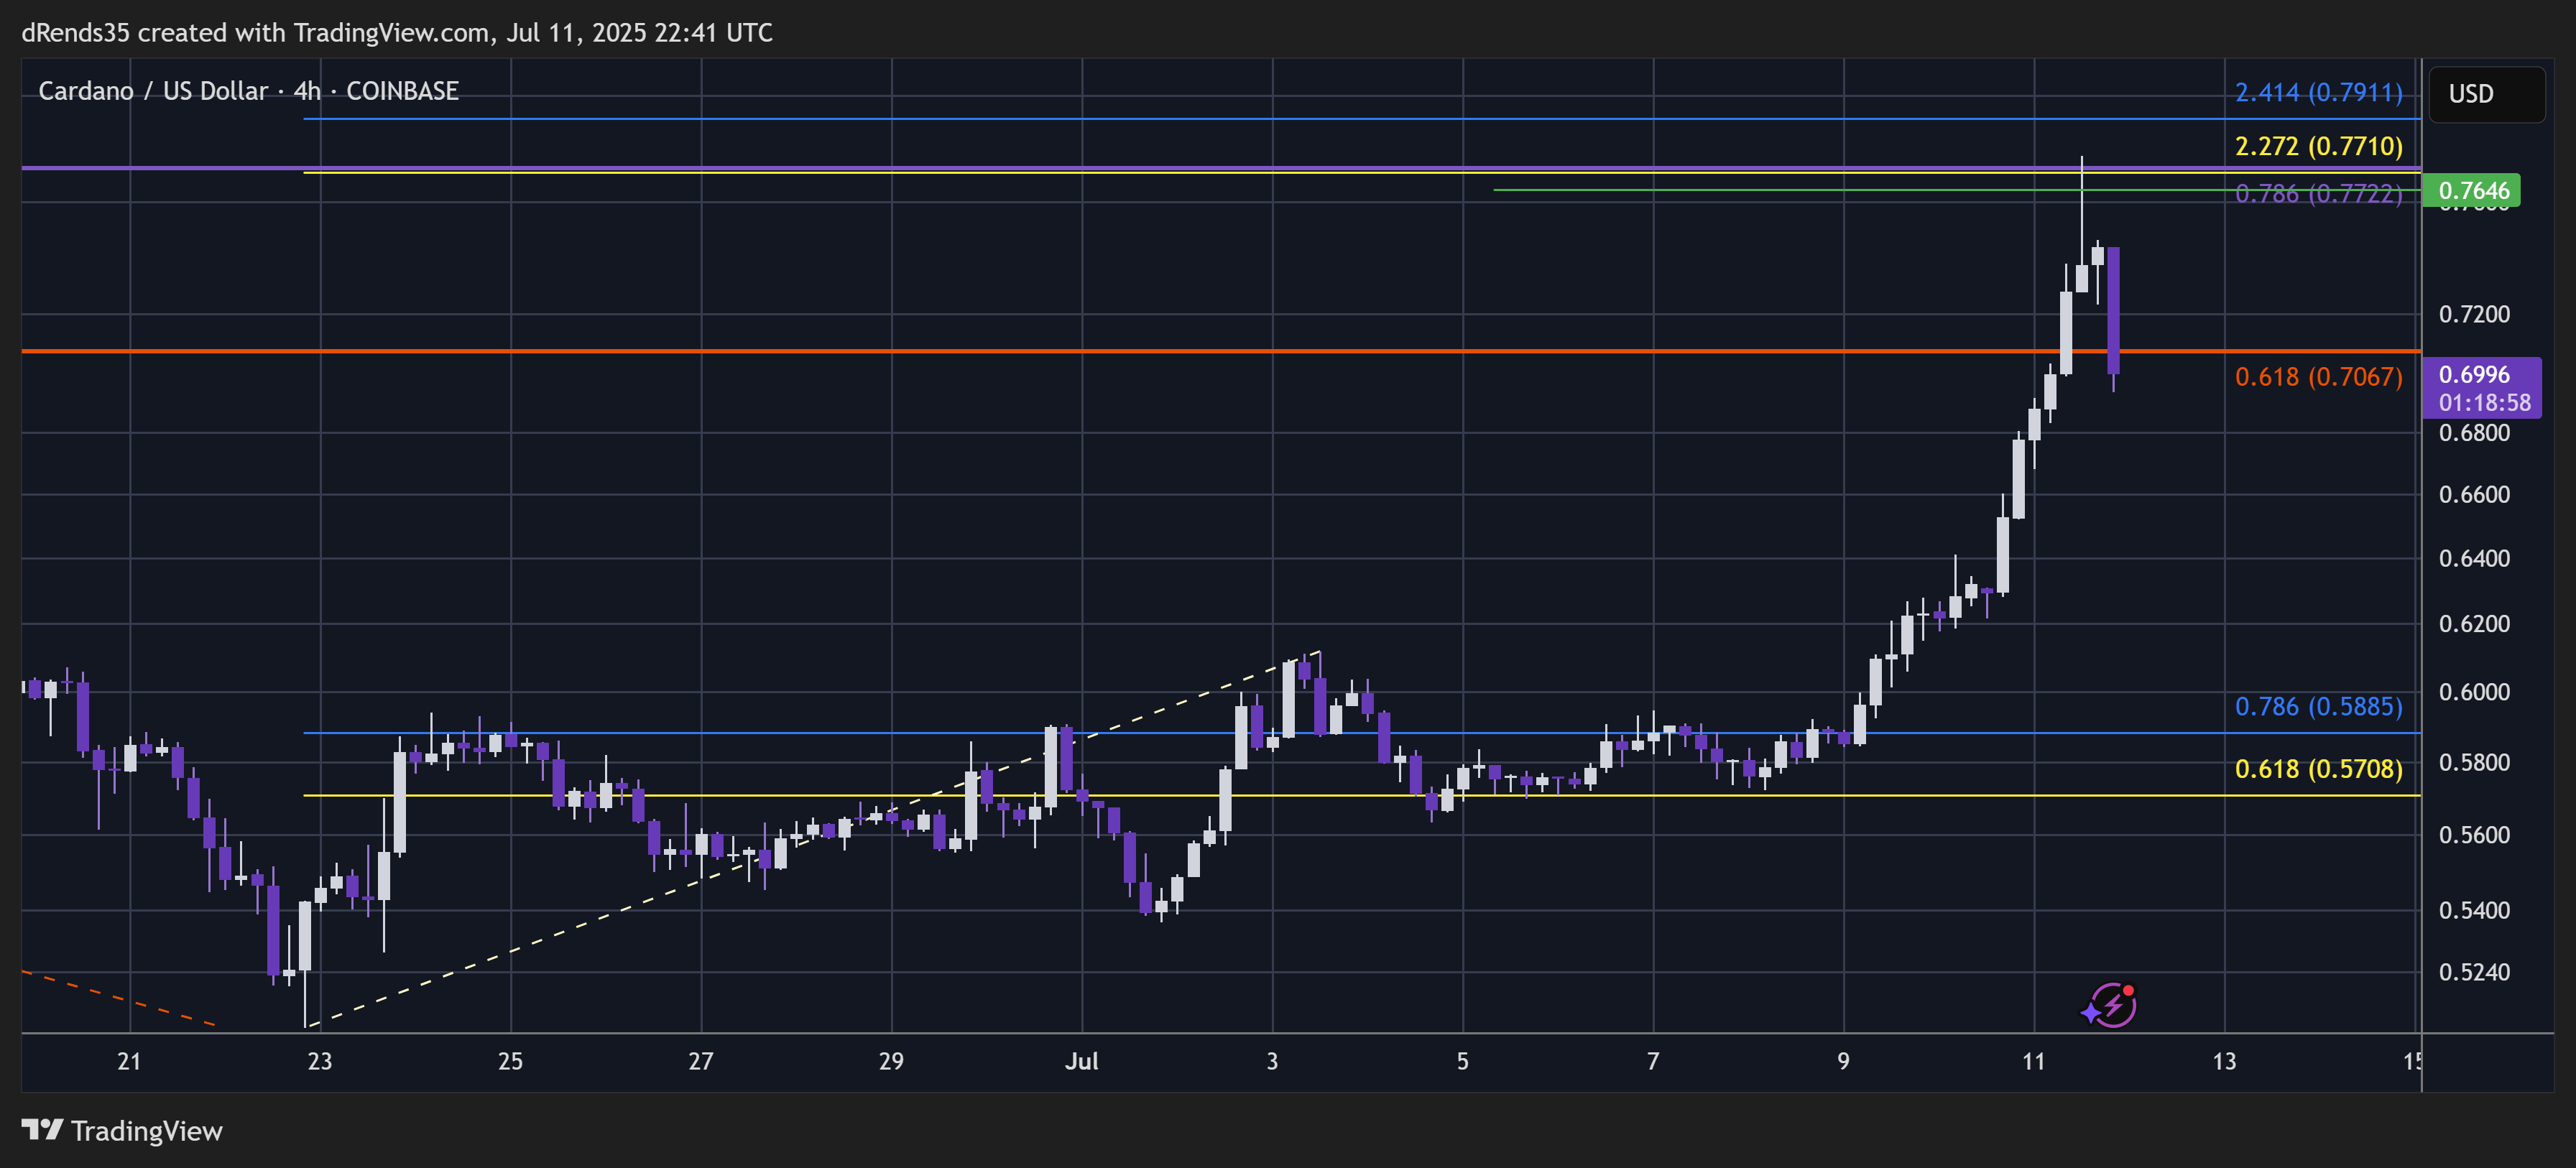Screen dimensions: 2576x1168
Task: Click the 0.5800 price axis value
Action: coord(2474,763)
